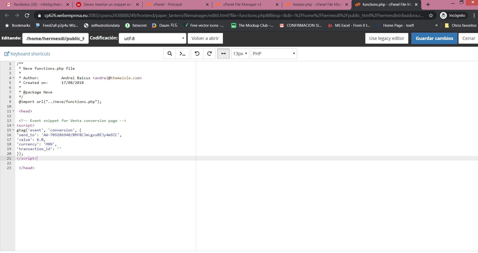Open the Chrome three-dot menu
Screen dimensions: 478x253
(474, 15)
